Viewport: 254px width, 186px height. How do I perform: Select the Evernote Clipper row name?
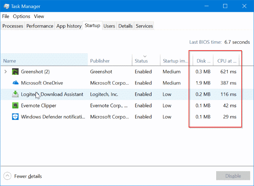(38, 105)
